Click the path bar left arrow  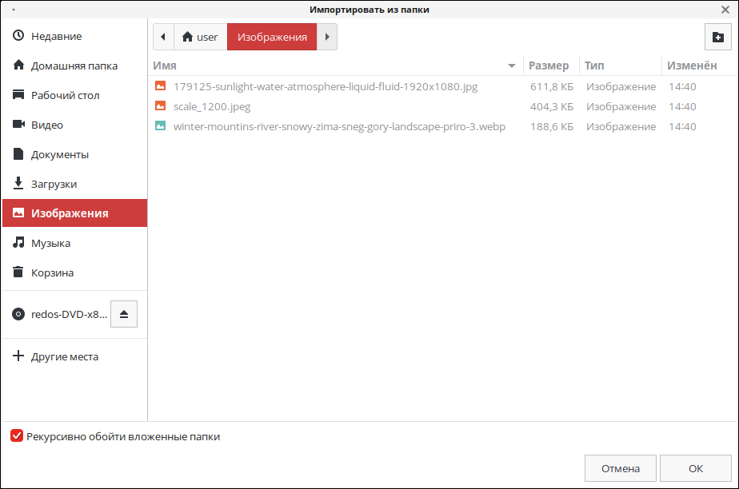click(x=163, y=37)
